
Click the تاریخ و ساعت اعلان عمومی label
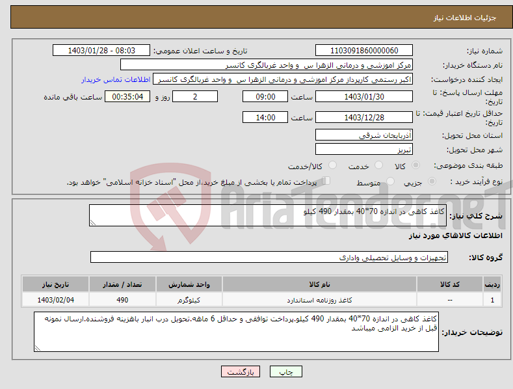click(x=200, y=51)
